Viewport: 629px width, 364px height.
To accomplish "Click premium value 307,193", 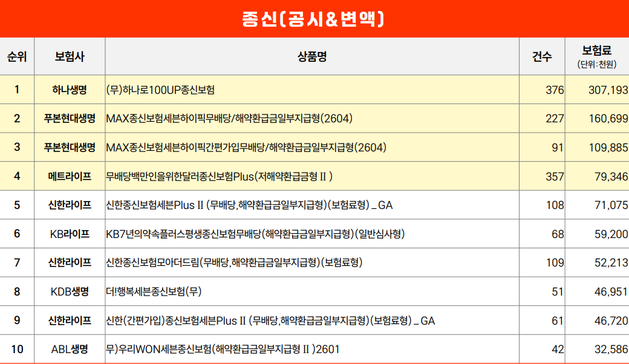I will (608, 90).
